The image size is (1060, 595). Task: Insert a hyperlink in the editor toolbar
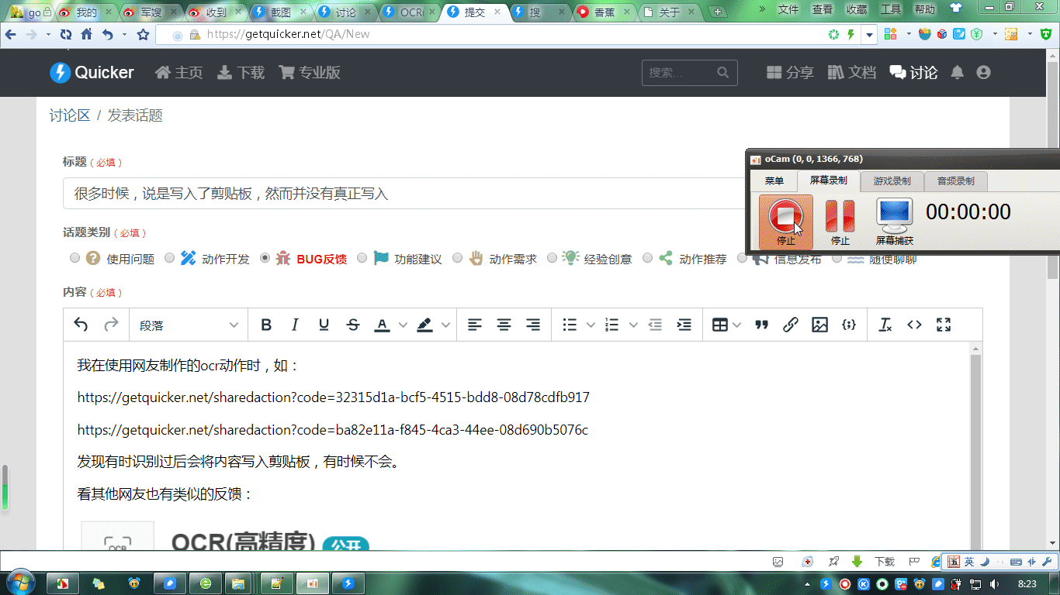pyautogui.click(x=791, y=325)
